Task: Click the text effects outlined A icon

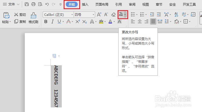Action: (x=92, y=21)
